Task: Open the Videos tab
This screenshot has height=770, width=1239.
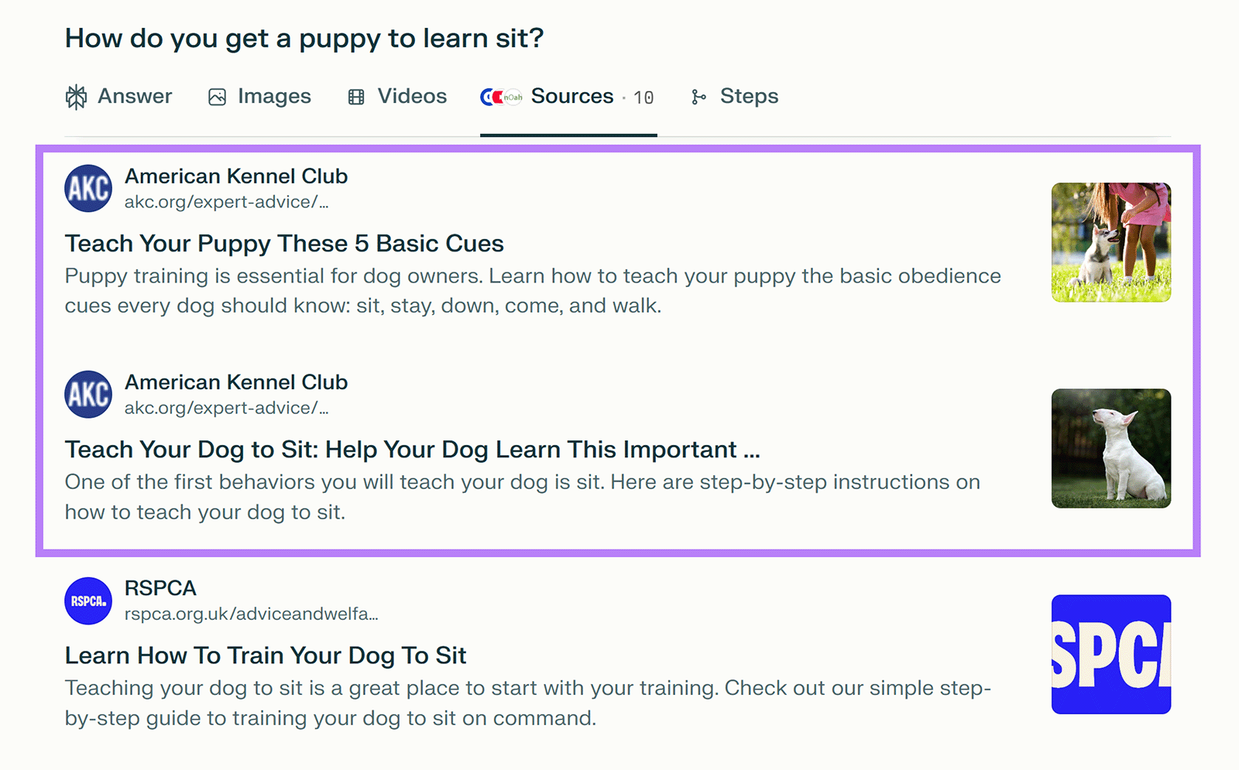Action: 410,97
